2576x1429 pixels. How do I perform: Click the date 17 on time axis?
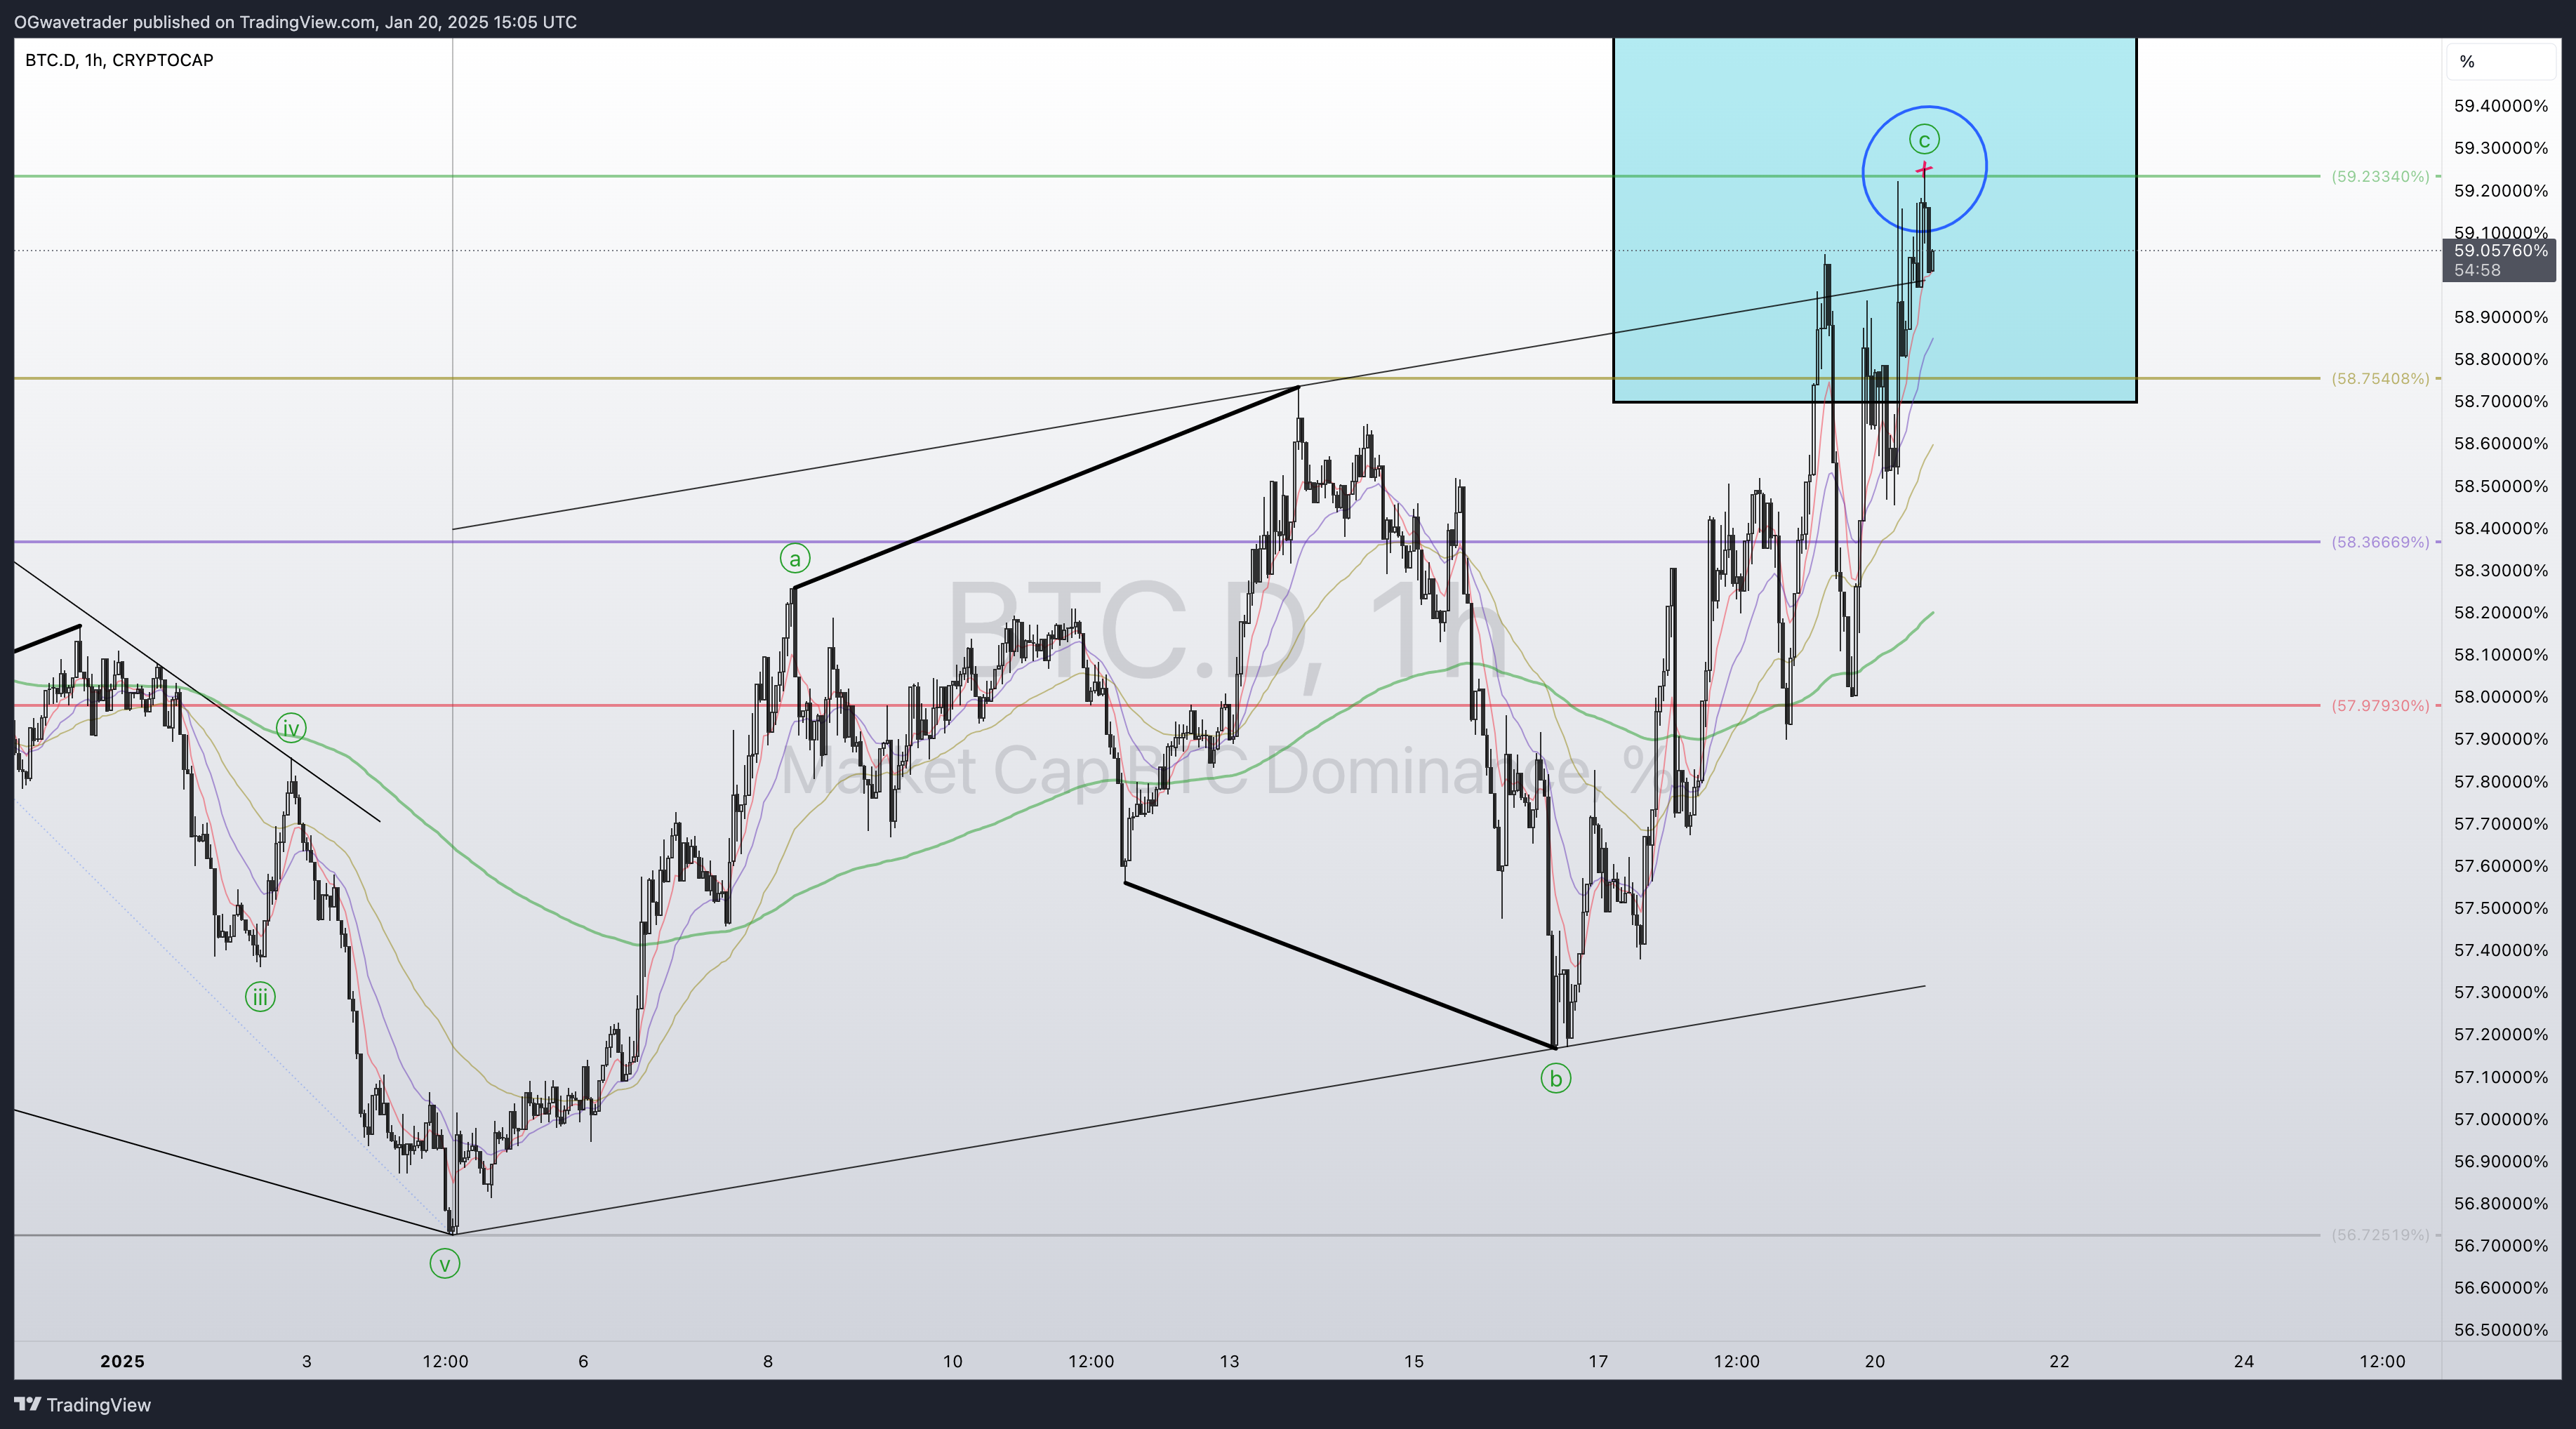(x=1598, y=1361)
